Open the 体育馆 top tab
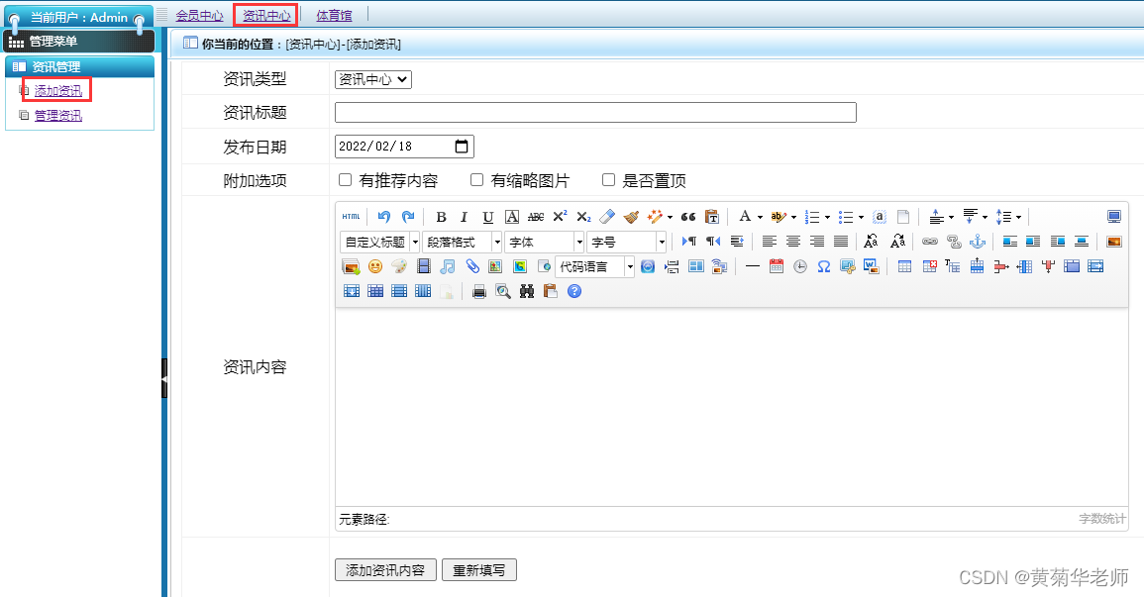Viewport: 1144px width, 597px height. [x=334, y=15]
